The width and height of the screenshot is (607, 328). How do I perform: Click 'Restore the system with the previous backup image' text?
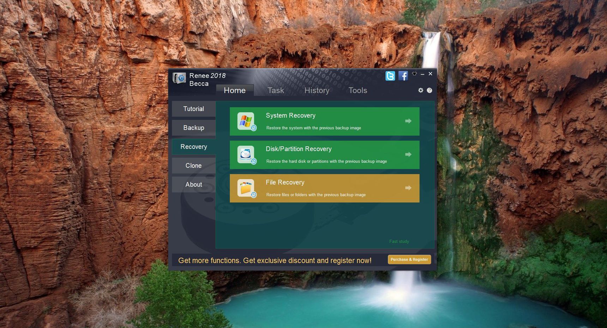314,128
